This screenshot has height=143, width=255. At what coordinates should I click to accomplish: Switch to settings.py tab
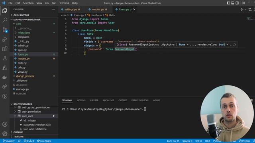pyautogui.click(x=71, y=10)
